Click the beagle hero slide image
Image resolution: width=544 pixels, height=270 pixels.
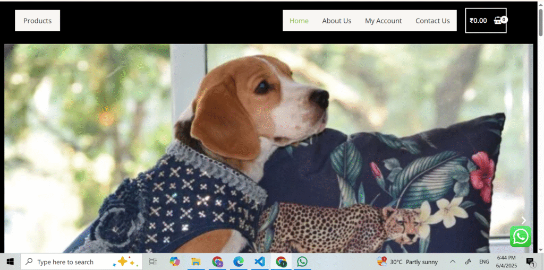pos(266,149)
